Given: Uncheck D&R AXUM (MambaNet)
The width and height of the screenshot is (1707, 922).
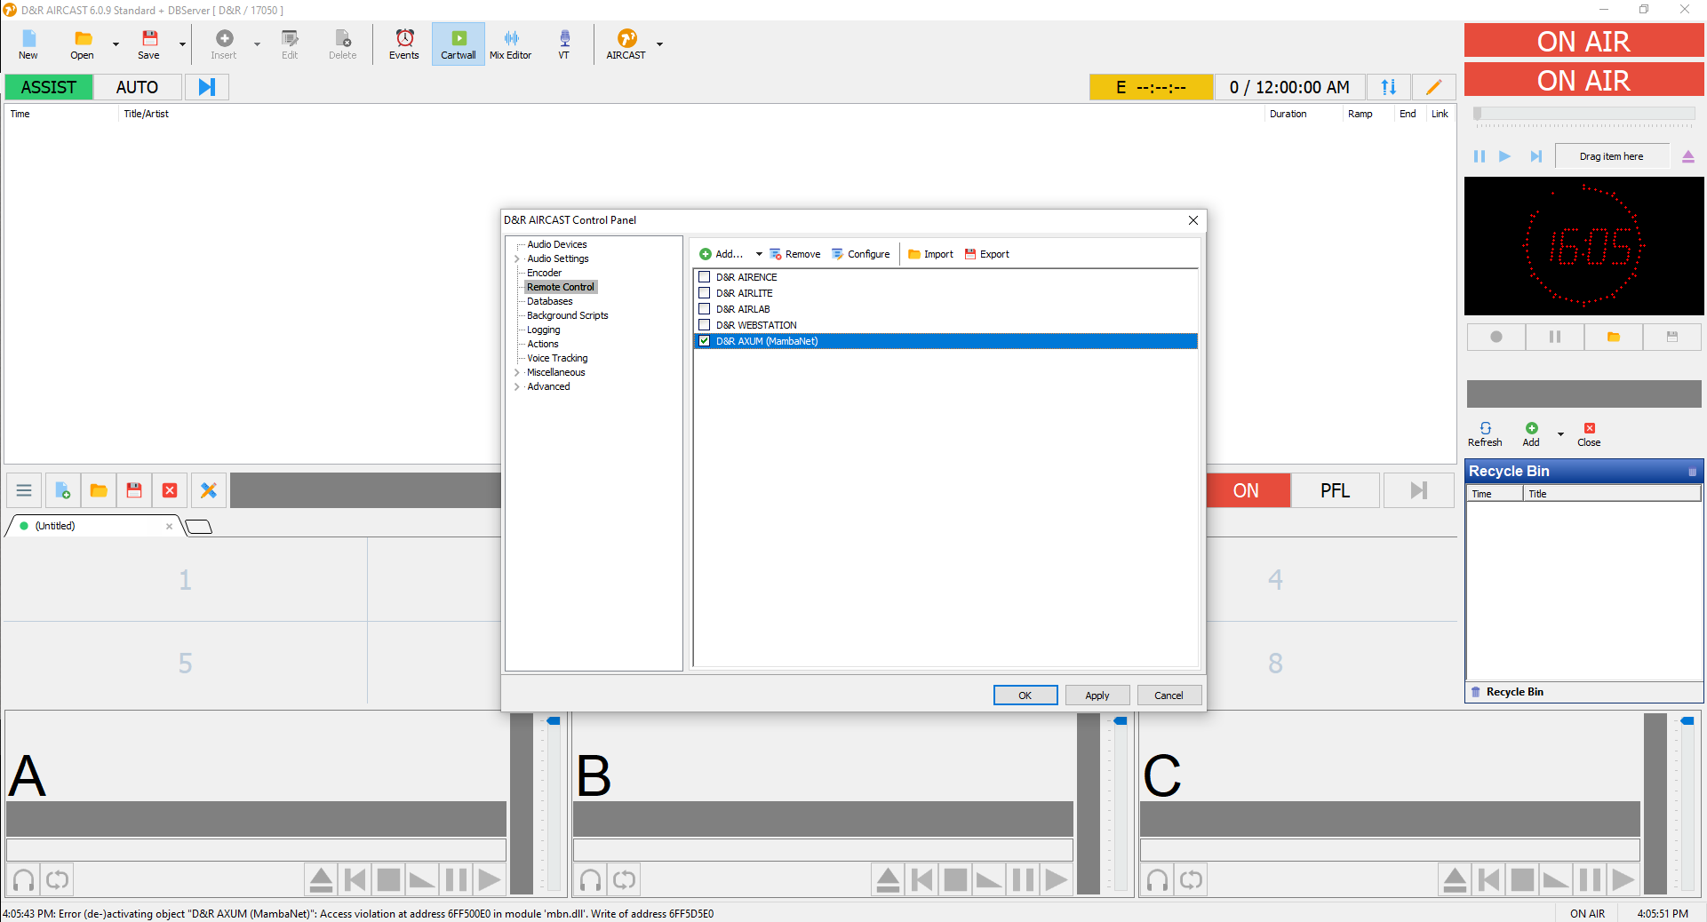Looking at the screenshot, I should click(705, 341).
